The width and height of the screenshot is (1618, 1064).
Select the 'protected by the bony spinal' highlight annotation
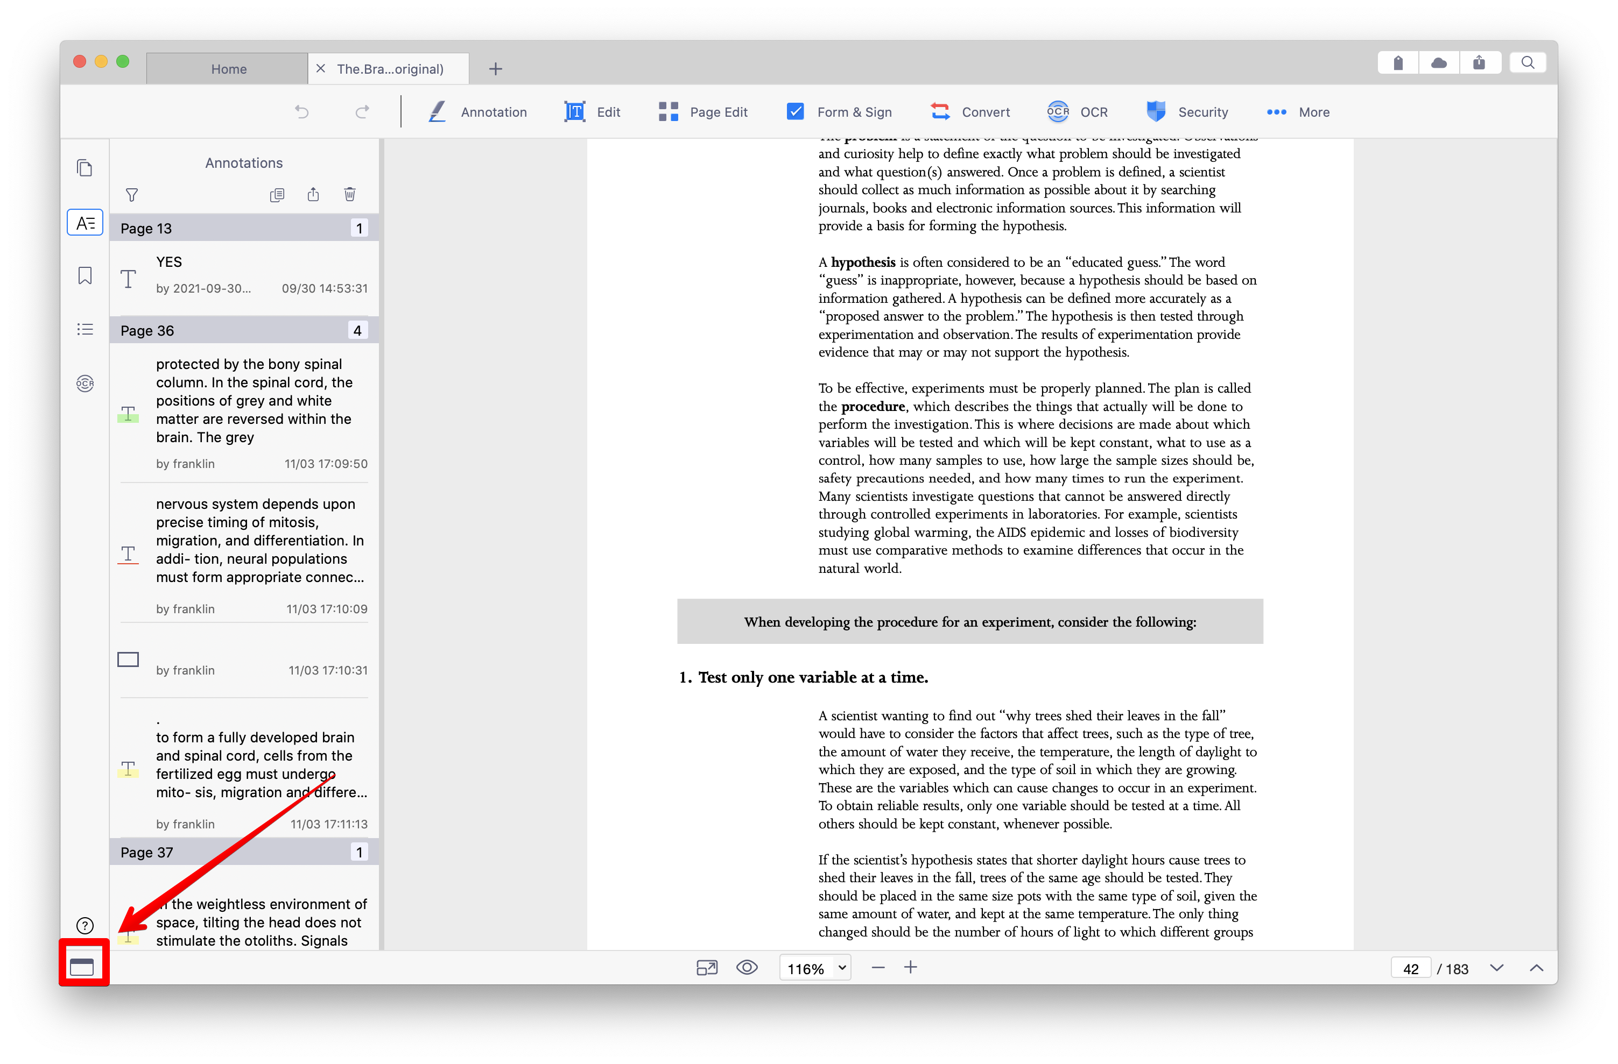tap(244, 414)
